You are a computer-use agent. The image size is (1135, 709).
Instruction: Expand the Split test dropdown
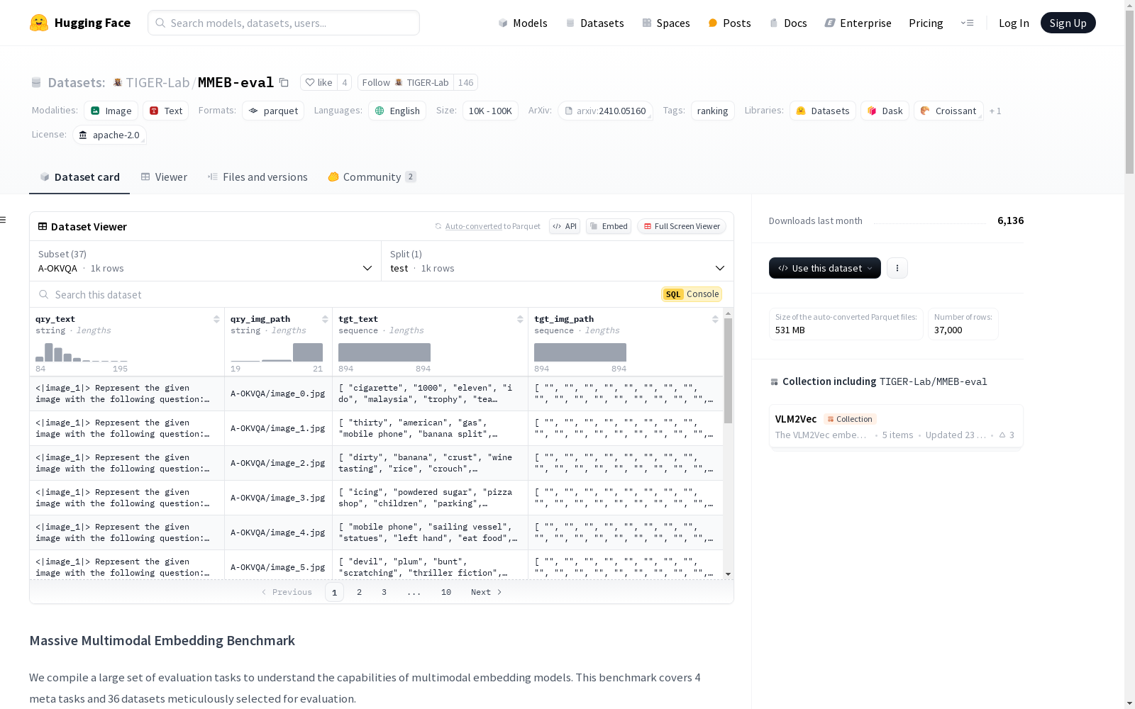click(x=558, y=261)
